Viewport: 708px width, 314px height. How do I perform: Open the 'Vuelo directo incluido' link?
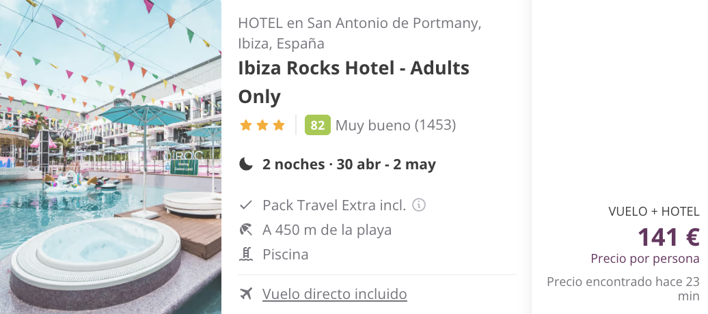[335, 294]
